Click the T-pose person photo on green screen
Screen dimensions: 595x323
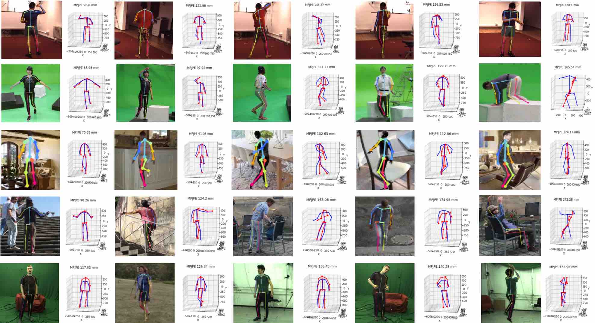[30, 93]
